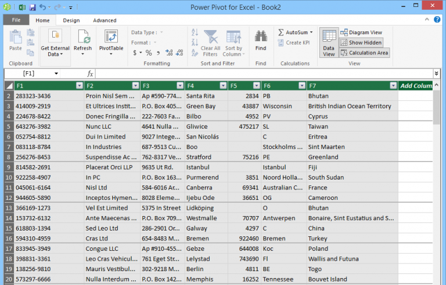Switch to Data View
This screenshot has width=446, height=285.
tap(329, 43)
